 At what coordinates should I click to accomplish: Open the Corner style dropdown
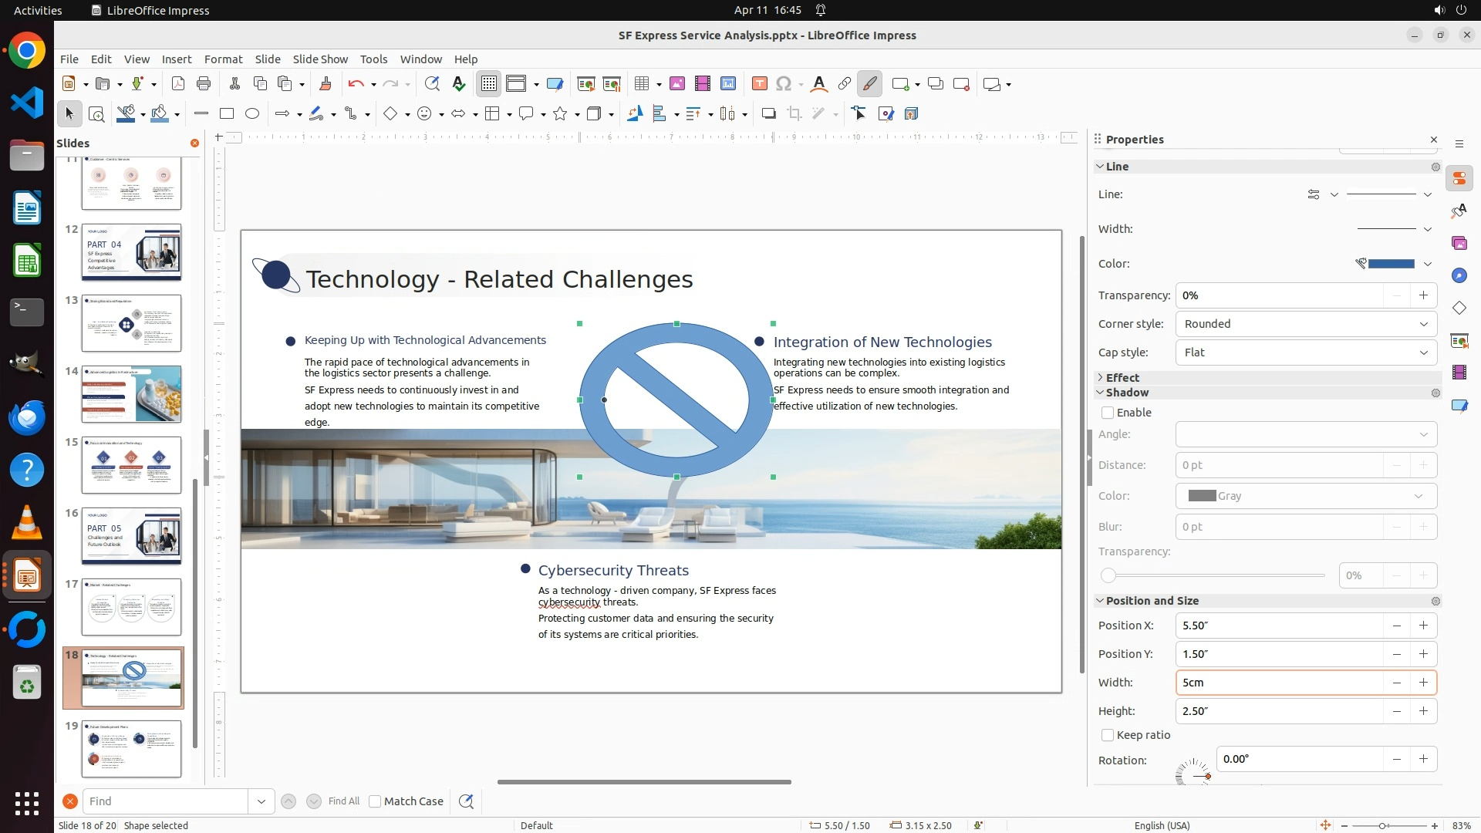coord(1305,324)
